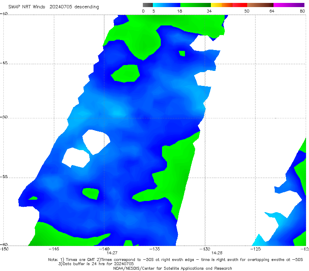Click the yellow-orange segment of the color bar

(221, 5)
